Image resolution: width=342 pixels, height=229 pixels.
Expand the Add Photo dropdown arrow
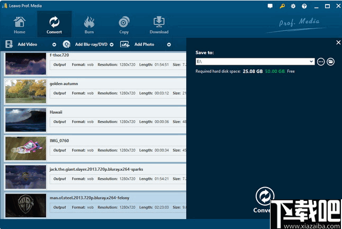pyautogui.click(x=169, y=45)
